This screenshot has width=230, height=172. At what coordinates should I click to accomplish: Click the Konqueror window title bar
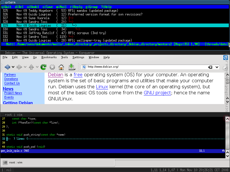[115, 53]
